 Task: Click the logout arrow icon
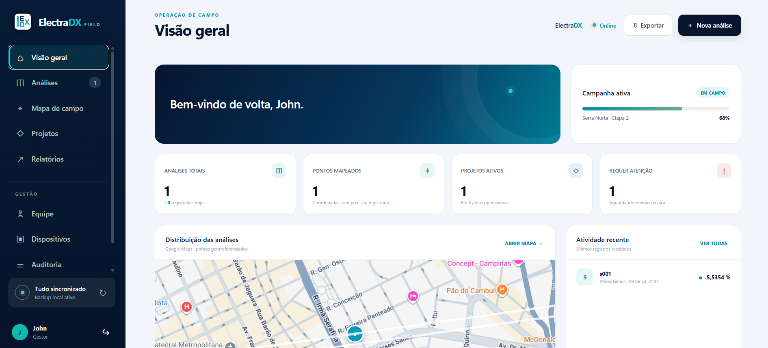[x=106, y=332]
